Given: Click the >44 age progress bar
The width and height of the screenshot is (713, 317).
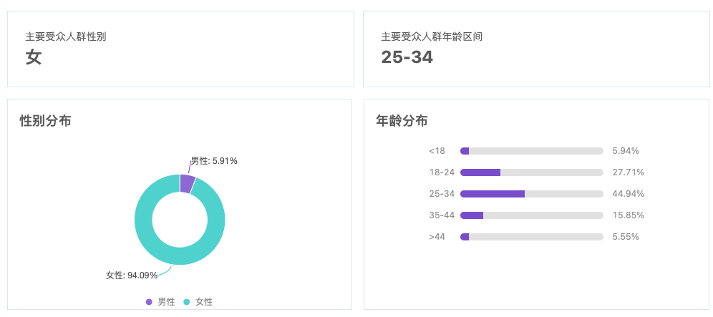Looking at the screenshot, I should pos(532,237).
